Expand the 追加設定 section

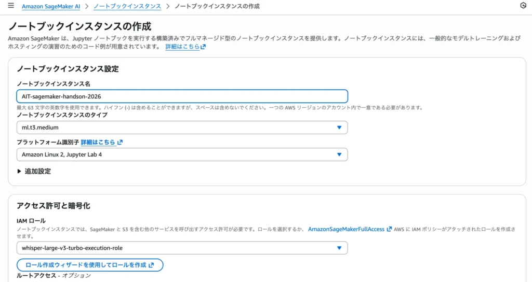[34, 171]
